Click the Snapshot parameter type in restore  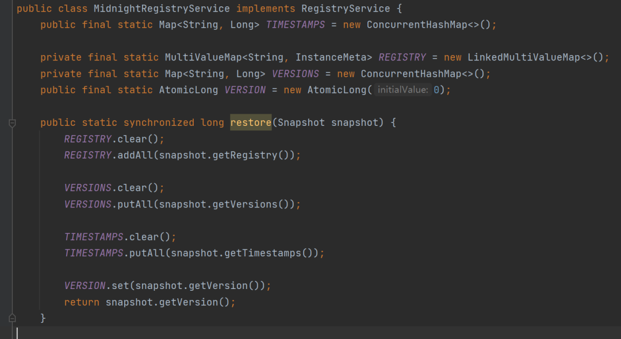(x=301, y=122)
